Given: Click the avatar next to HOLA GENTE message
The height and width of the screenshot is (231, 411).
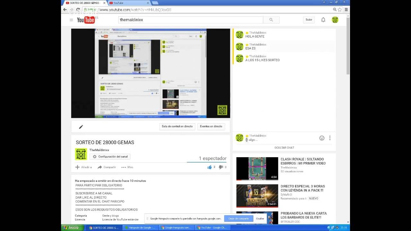Looking at the screenshot, I should coord(240,35).
